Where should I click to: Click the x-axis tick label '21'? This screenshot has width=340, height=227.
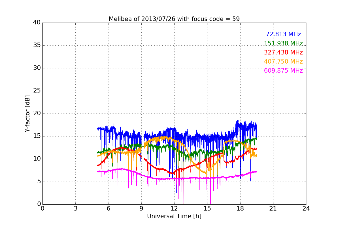pyautogui.click(x=273, y=209)
